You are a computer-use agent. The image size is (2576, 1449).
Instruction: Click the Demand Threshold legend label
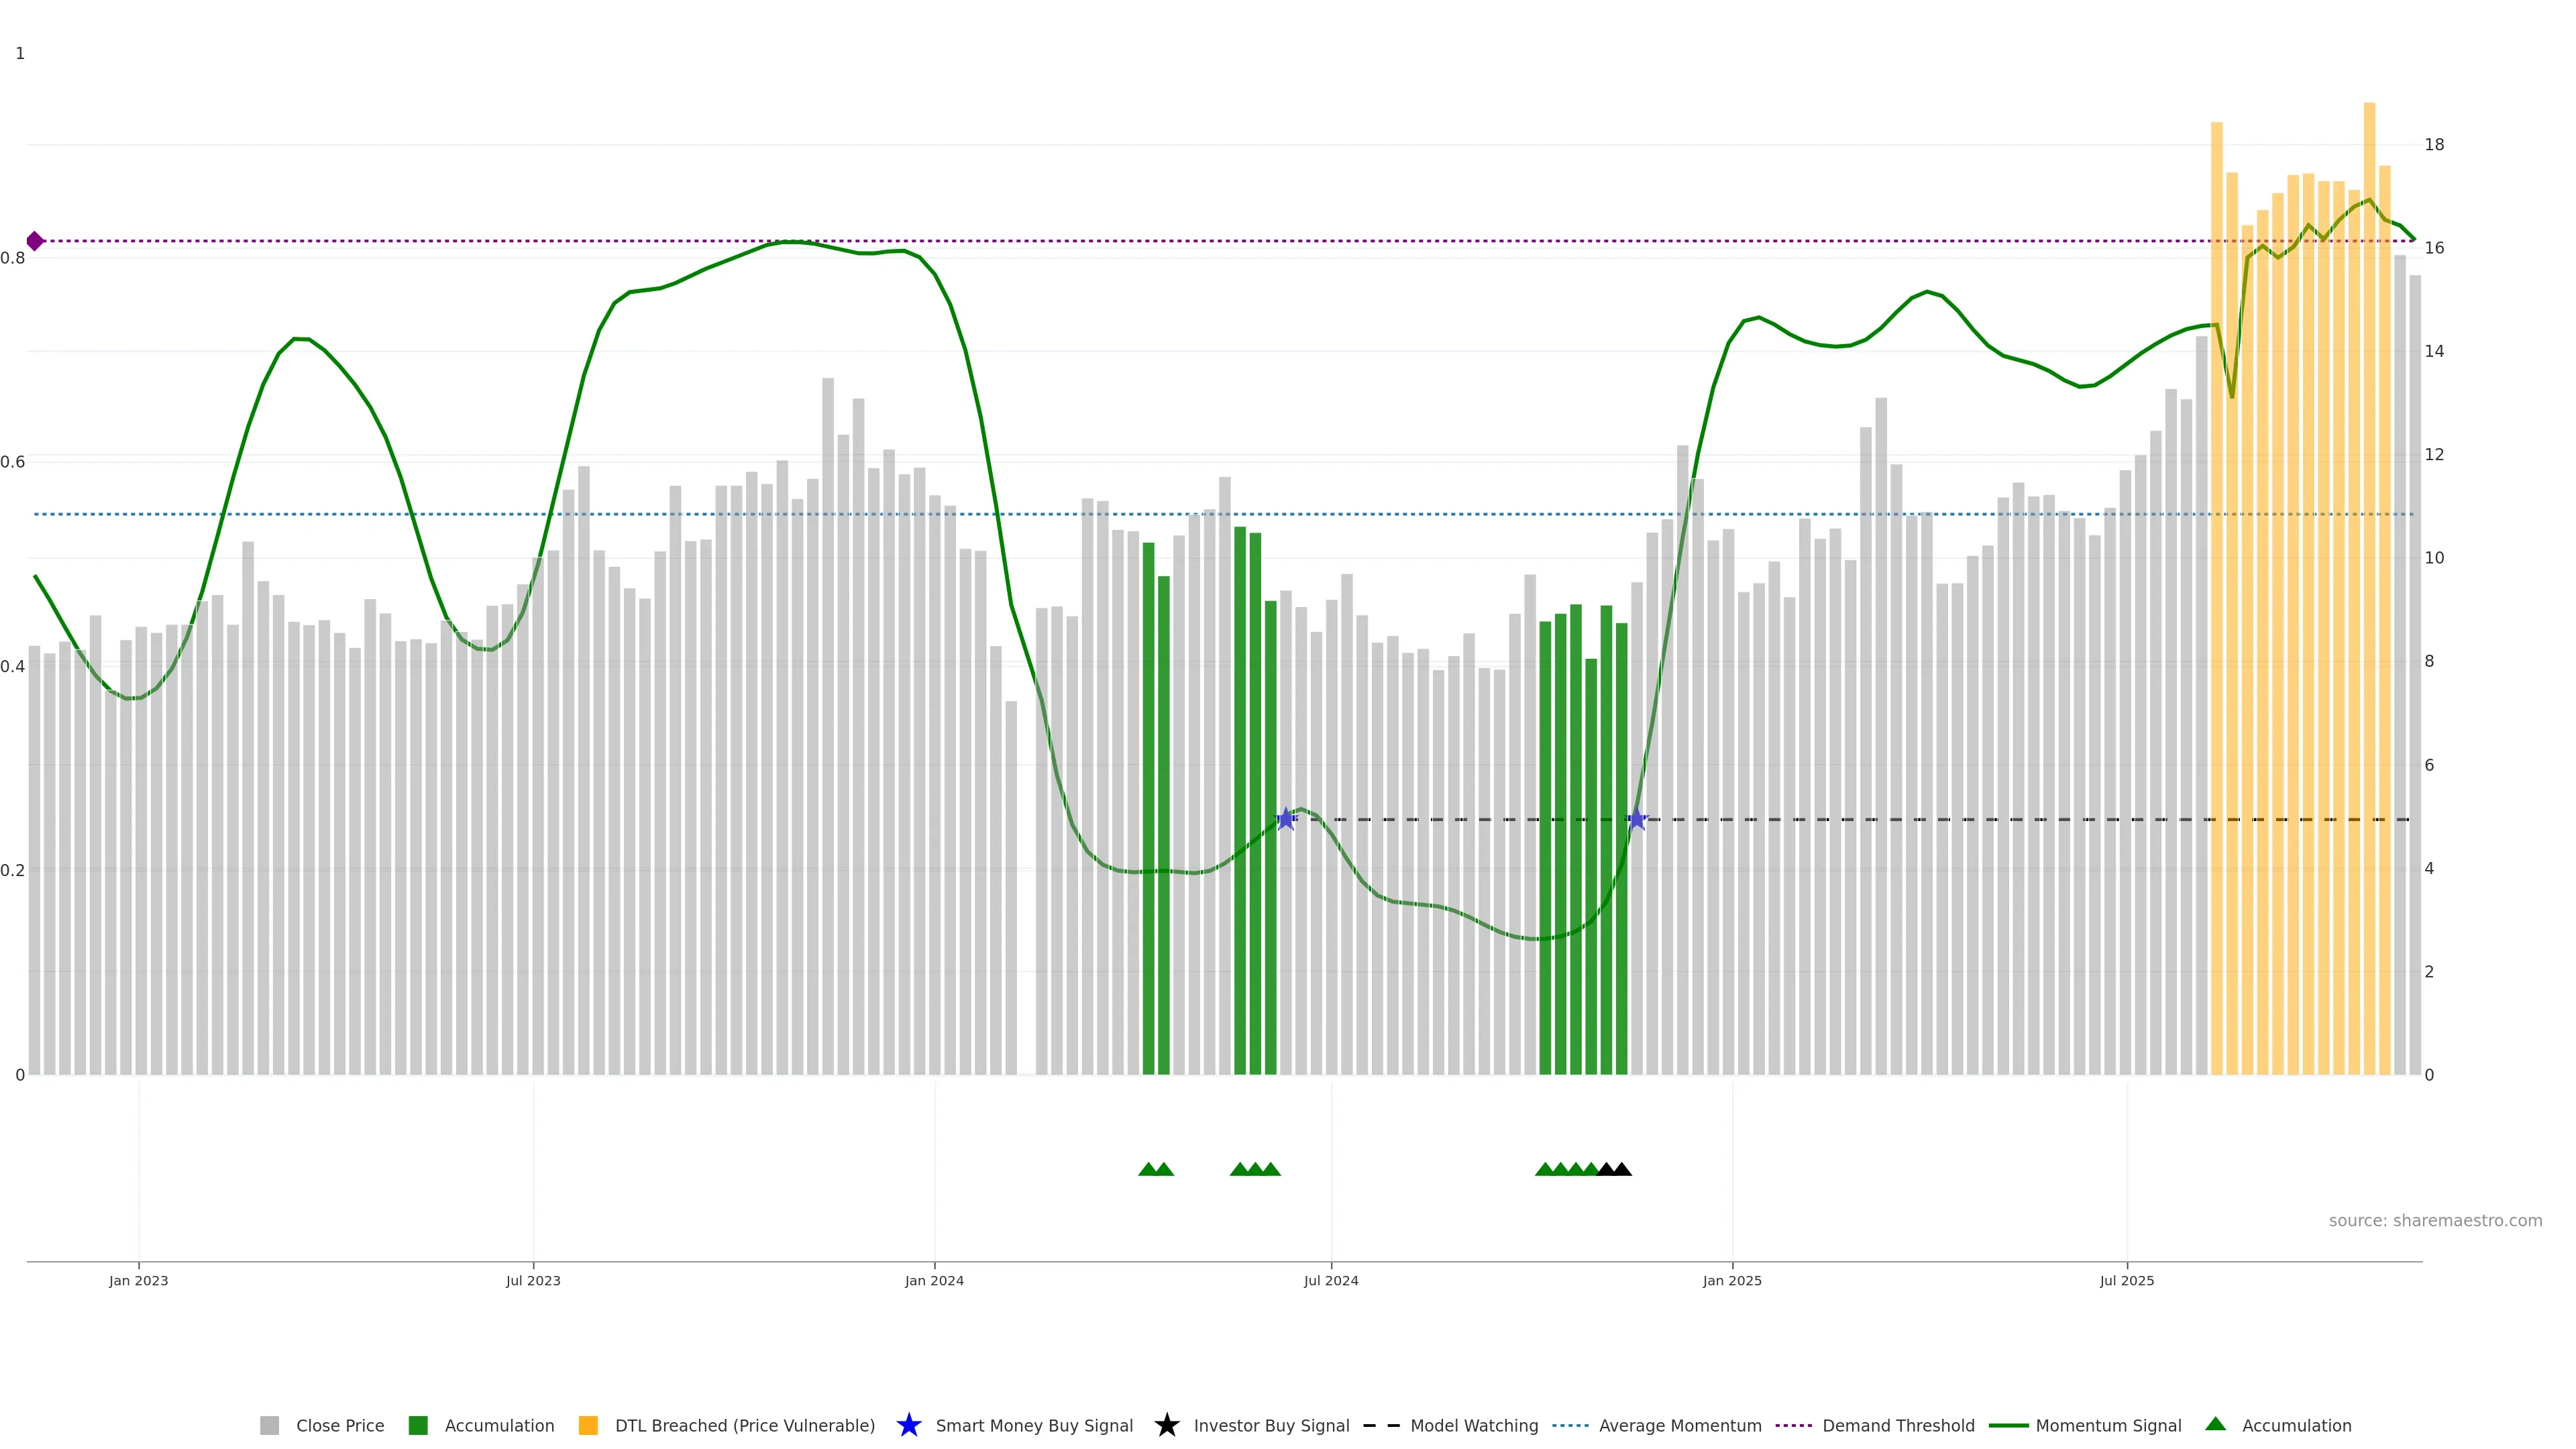[1898, 1425]
